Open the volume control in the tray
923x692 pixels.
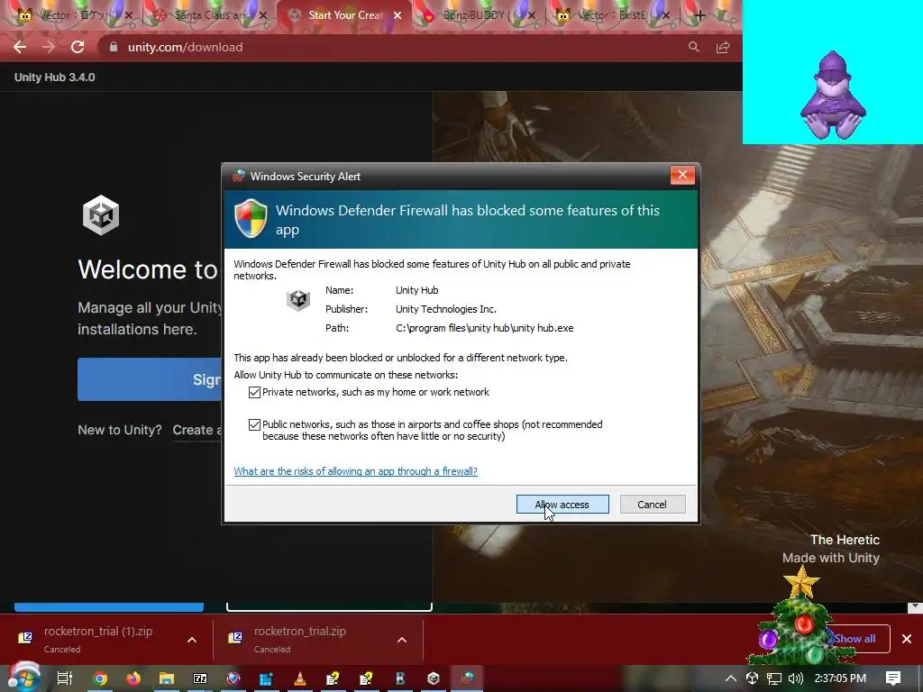796,678
